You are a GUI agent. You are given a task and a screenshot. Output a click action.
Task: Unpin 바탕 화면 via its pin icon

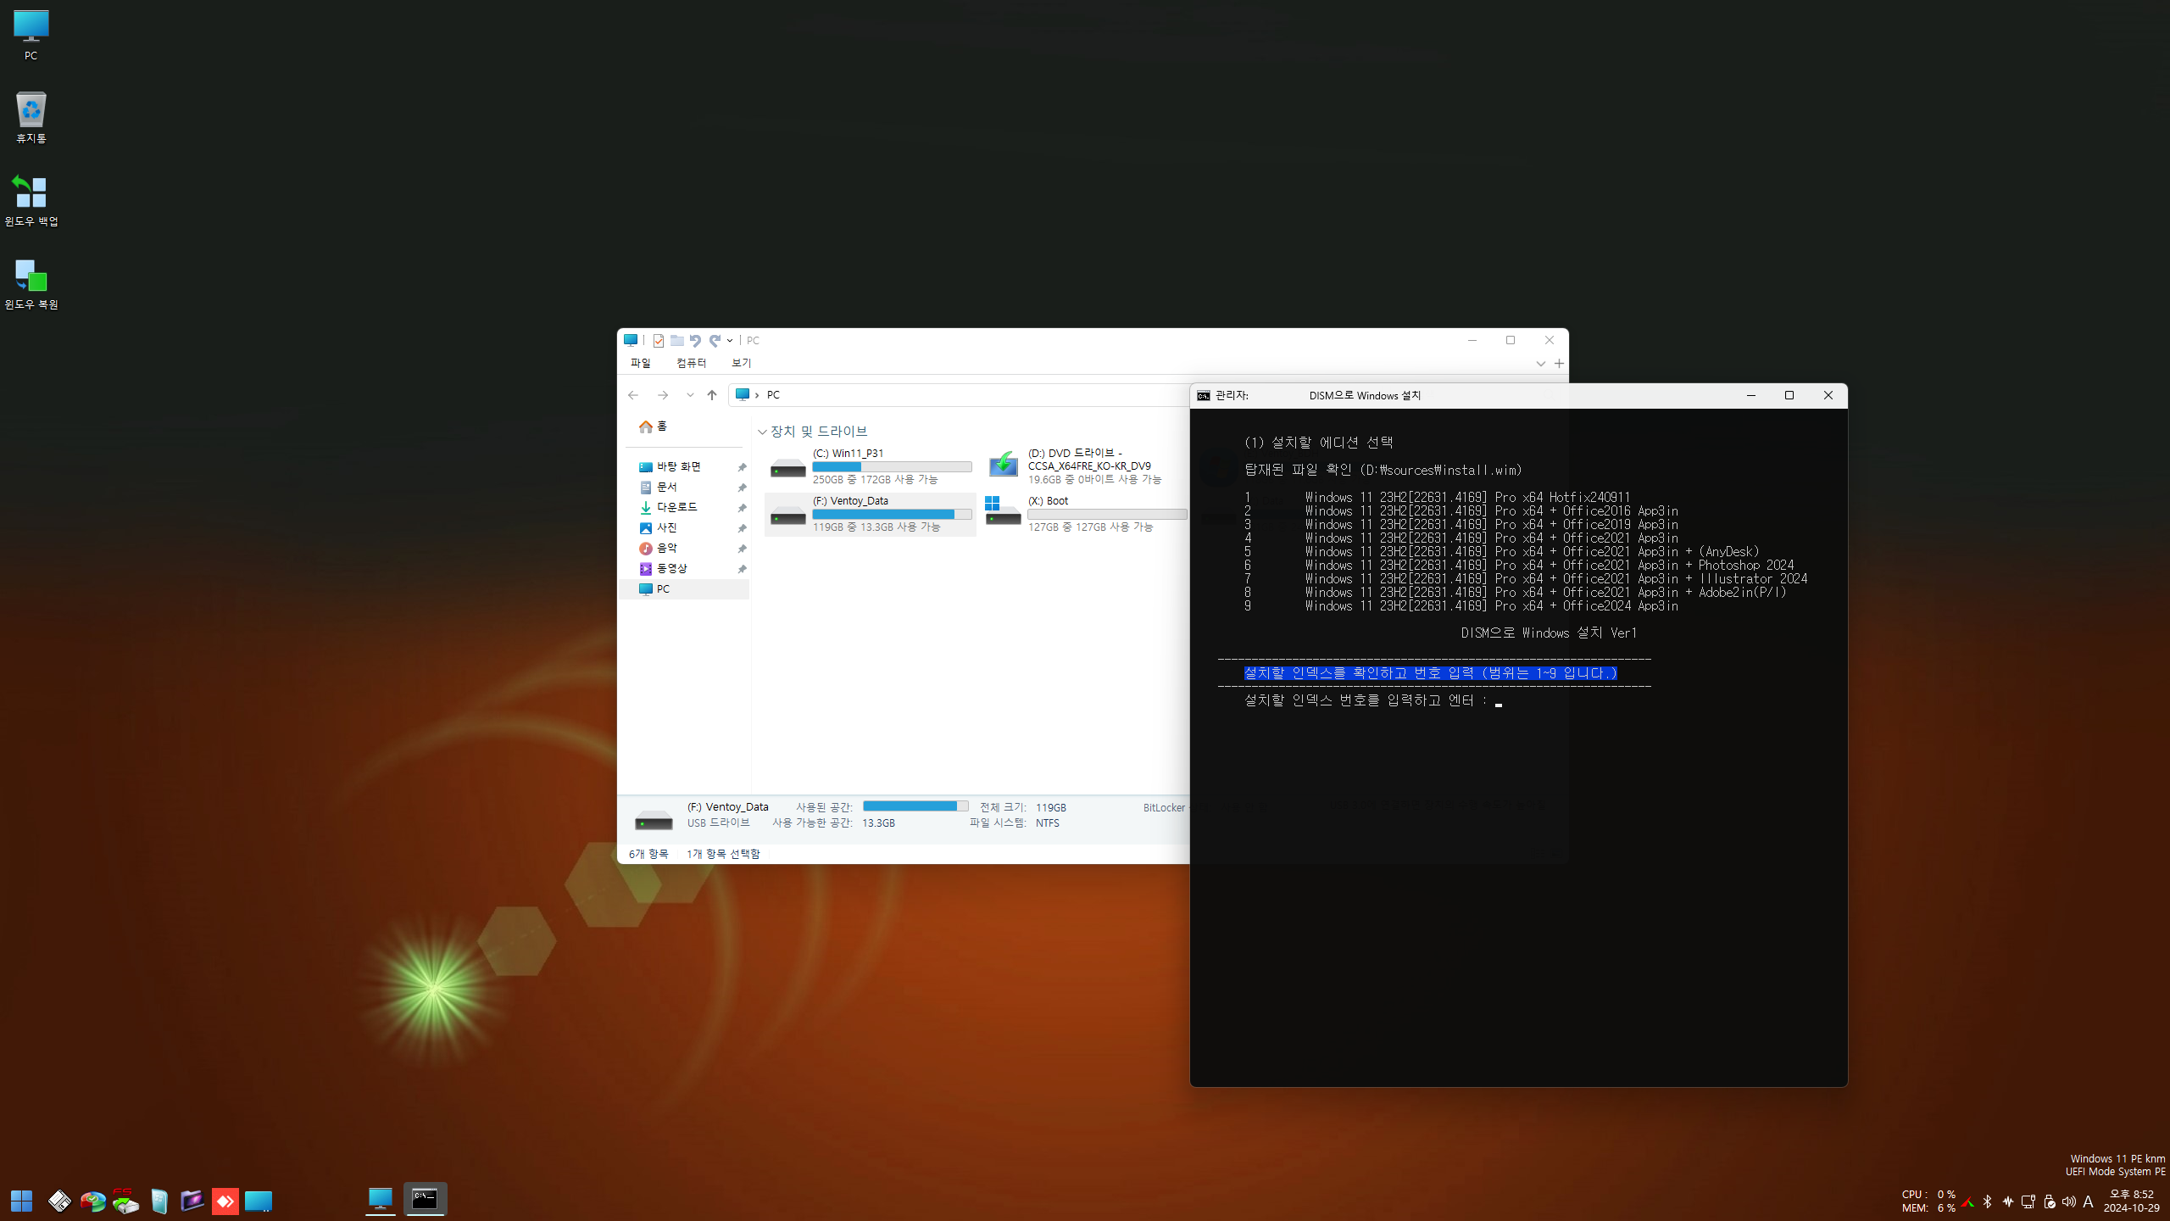[742, 467]
